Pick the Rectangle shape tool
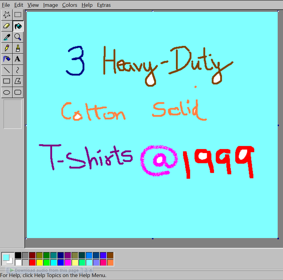 coord(7,81)
